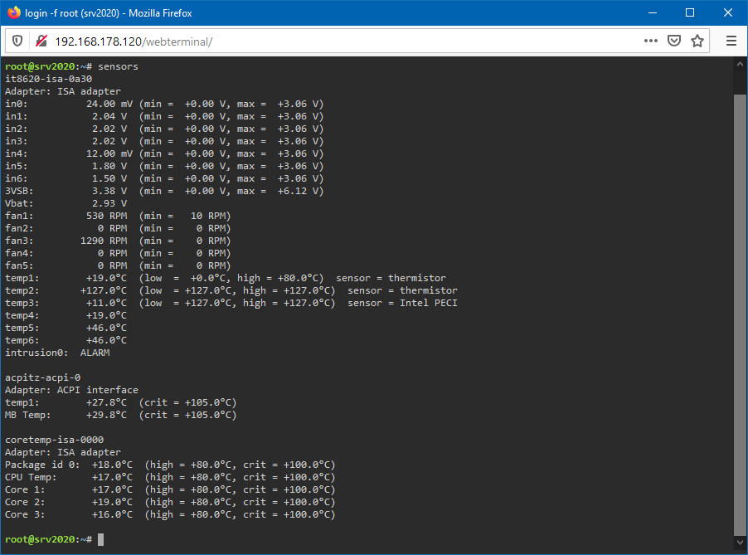Click the fan3 '1290 RPM' value

[x=104, y=241]
